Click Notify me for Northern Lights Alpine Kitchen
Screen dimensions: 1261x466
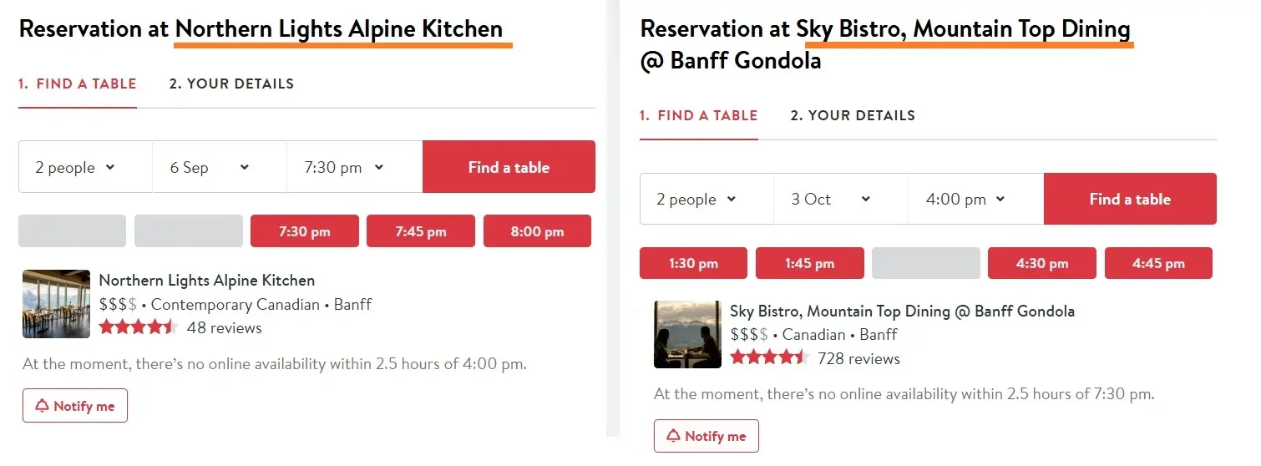pyautogui.click(x=75, y=406)
